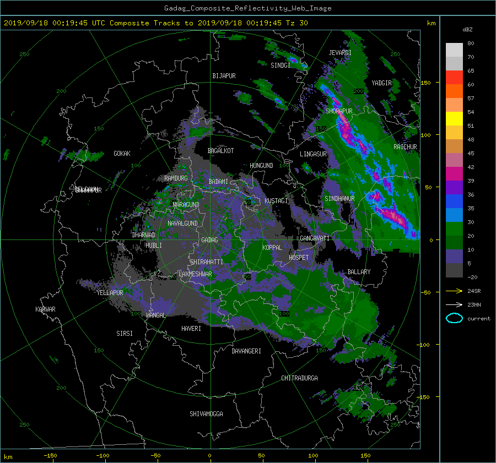The image size is (496, 463).
Task: Pick the orange 57-60 dBZ color band
Action: (x=454, y=91)
